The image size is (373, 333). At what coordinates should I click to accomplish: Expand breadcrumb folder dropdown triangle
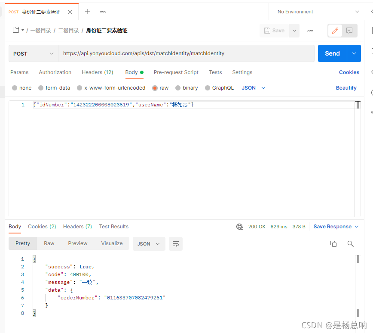23,30
